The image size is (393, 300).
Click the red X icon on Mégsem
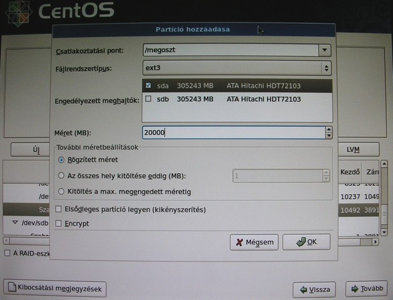(x=239, y=242)
